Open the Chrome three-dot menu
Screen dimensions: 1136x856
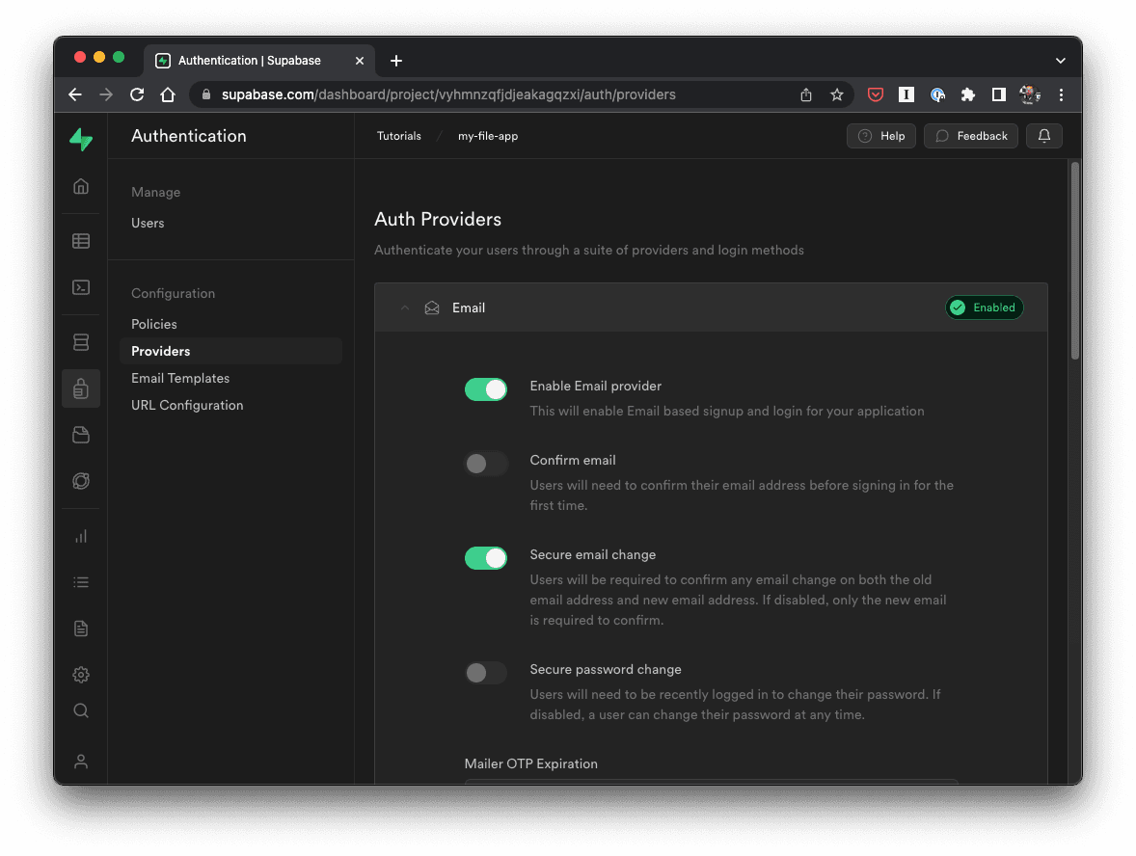[1061, 94]
